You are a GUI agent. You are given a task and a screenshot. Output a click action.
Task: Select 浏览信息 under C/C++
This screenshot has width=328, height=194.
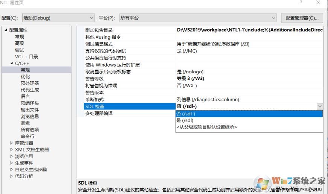30,116
